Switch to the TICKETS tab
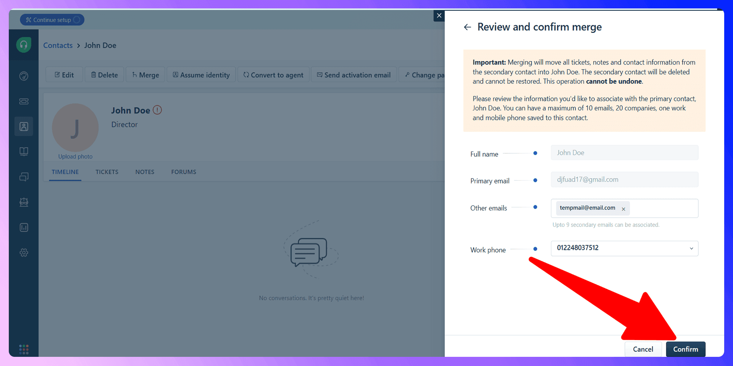Viewport: 733px width, 366px height. [x=107, y=172]
